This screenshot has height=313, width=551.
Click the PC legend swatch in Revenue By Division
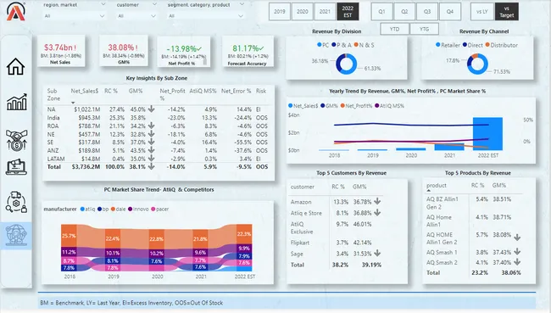pos(319,45)
